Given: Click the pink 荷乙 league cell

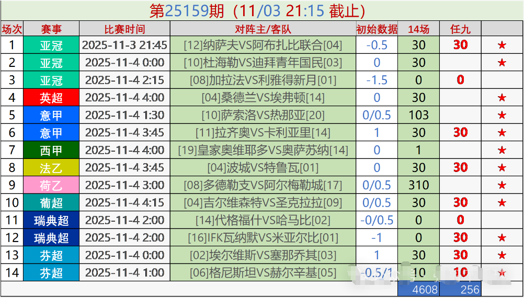Looking at the screenshot, I should (x=51, y=185).
